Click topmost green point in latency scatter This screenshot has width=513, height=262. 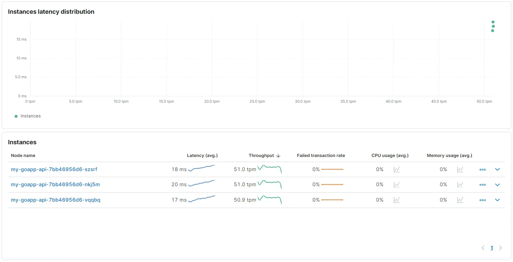point(493,22)
